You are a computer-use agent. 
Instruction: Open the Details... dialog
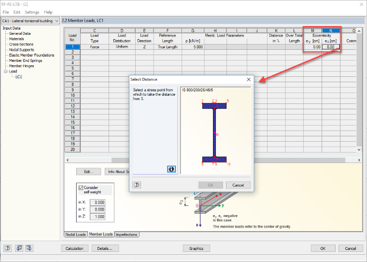pos(105,248)
